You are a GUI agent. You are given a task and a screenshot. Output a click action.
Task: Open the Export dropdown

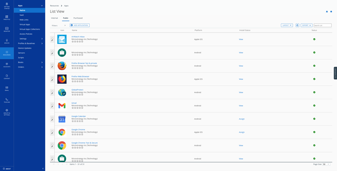pyautogui.click(x=306, y=25)
